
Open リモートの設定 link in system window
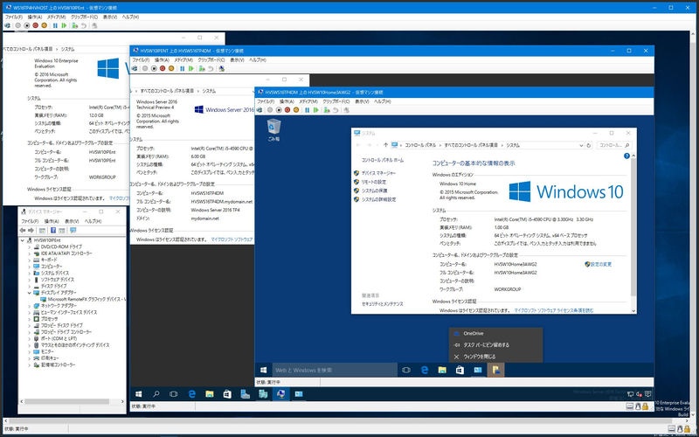coord(374,182)
